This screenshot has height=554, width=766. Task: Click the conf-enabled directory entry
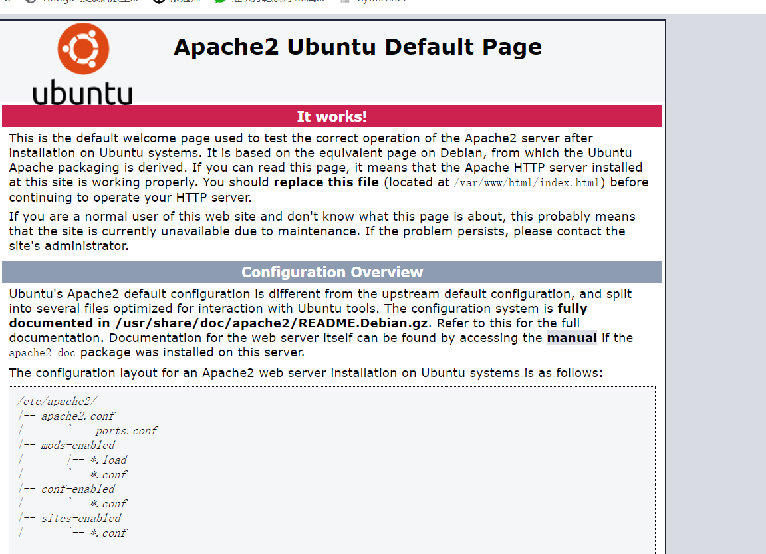[x=78, y=489]
